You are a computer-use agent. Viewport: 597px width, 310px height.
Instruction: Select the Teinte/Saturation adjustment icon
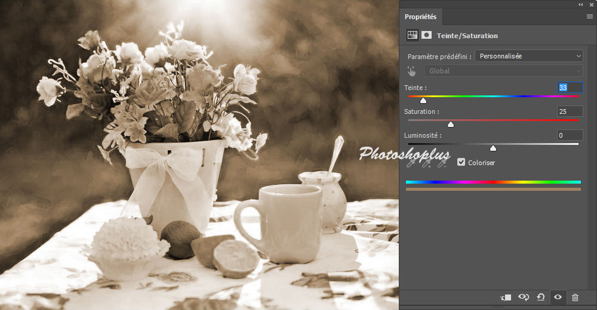click(x=412, y=35)
